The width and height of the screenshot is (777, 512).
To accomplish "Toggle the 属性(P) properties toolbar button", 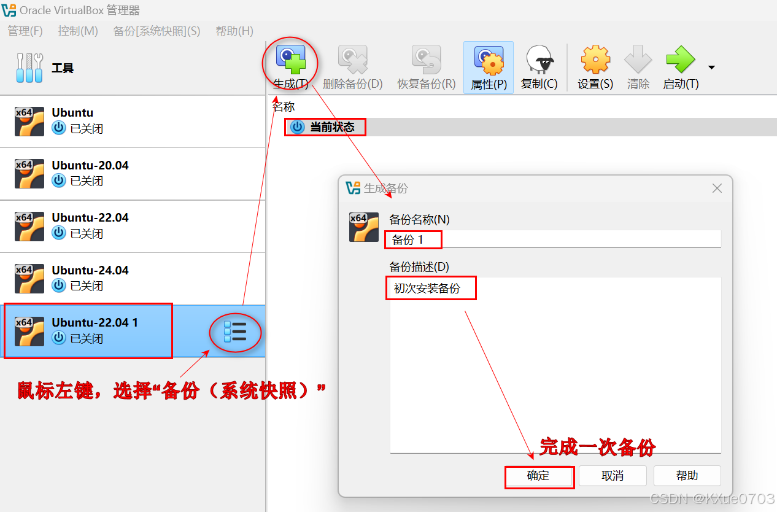I will (x=489, y=68).
